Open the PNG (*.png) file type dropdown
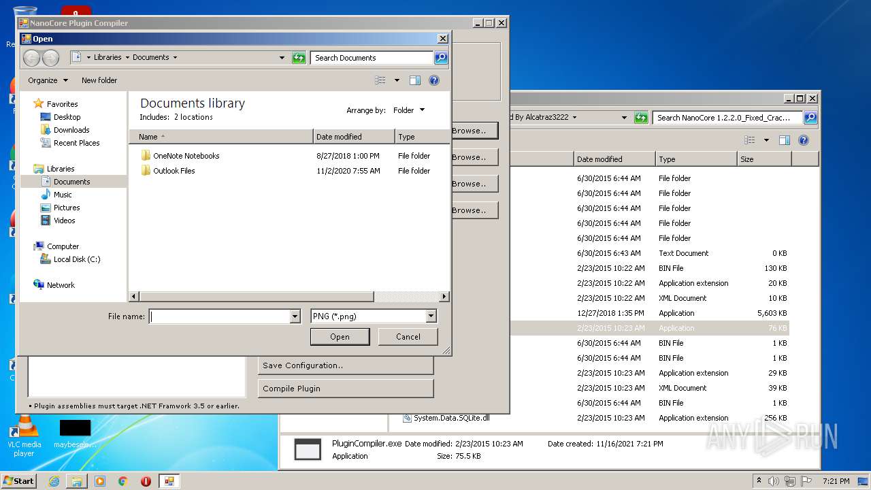This screenshot has height=490, width=871. [x=431, y=316]
